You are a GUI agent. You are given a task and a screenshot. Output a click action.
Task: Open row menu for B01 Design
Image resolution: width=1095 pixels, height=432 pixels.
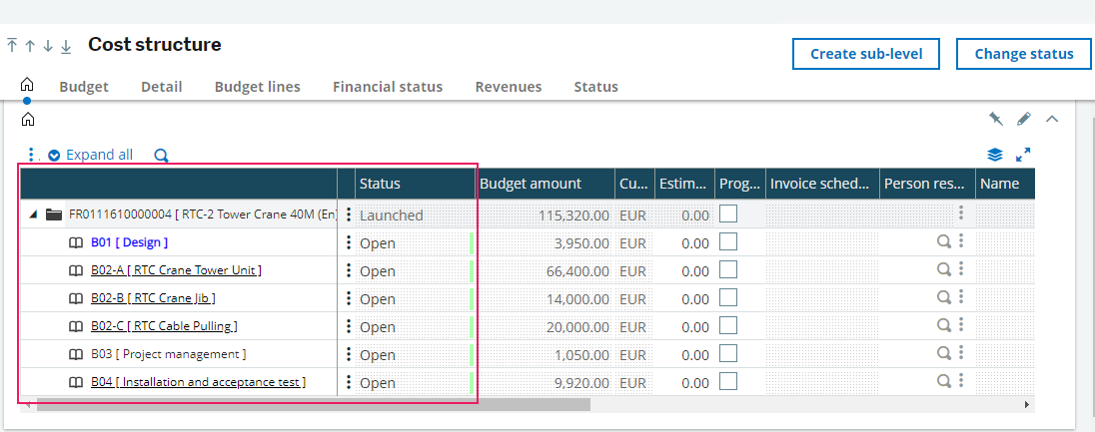pyautogui.click(x=349, y=242)
